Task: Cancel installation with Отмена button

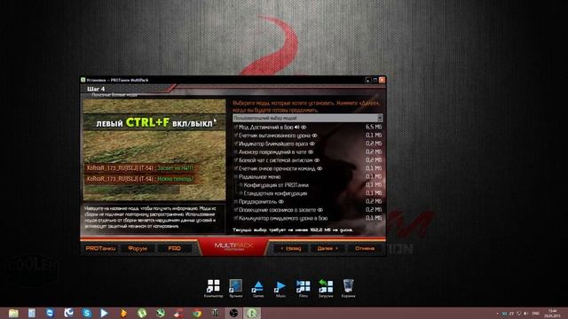Action: [x=365, y=248]
